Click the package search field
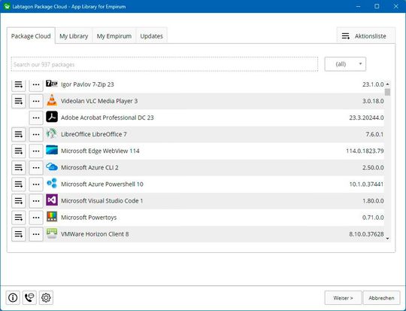Viewport: 406px width, 311px height. coord(165,64)
